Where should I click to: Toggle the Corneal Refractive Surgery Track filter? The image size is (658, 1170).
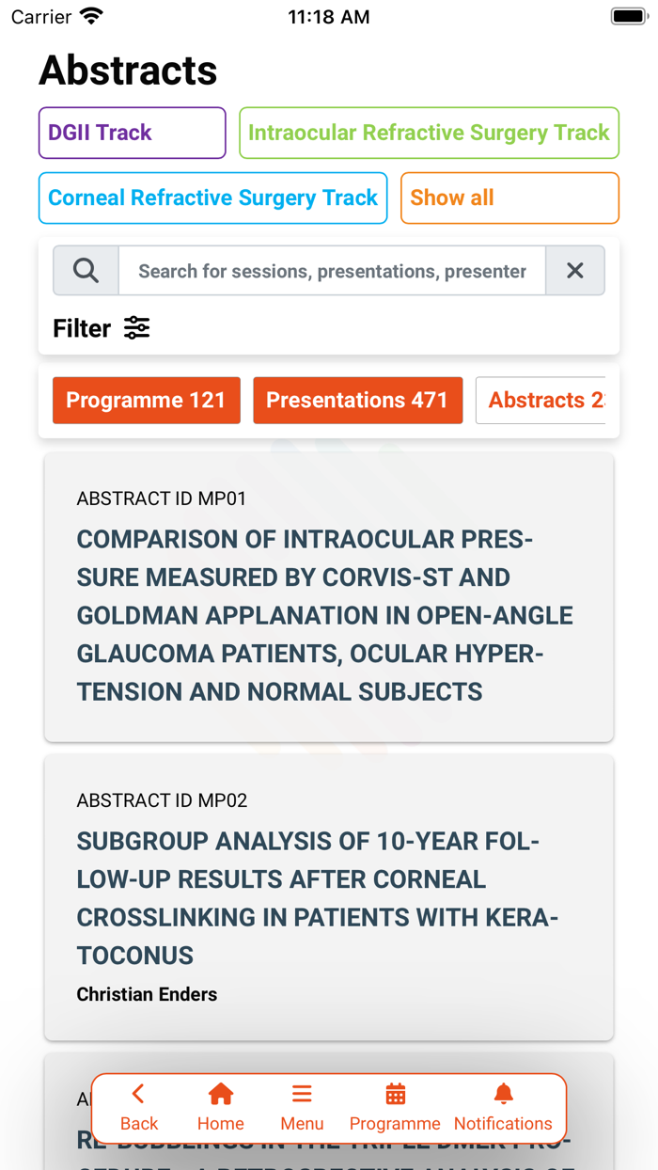click(212, 198)
